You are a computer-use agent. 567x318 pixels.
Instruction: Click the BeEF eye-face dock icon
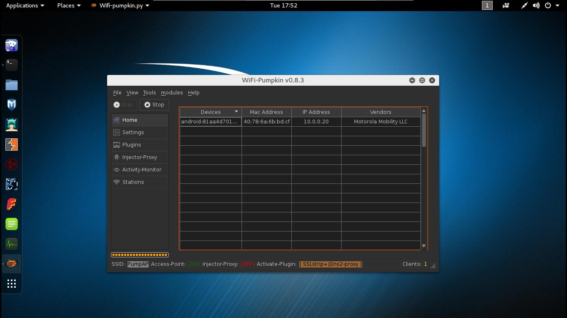(x=12, y=184)
